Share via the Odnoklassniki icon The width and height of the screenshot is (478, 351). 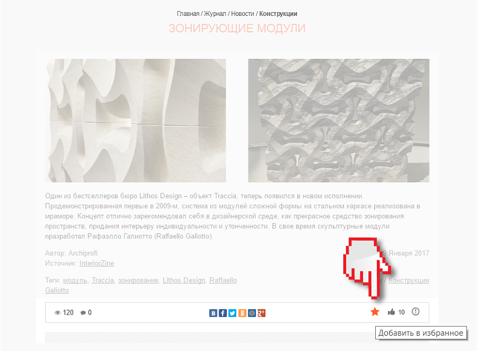pos(242,313)
